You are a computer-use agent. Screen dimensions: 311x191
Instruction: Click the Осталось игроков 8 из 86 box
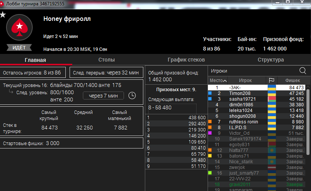tap(33, 73)
